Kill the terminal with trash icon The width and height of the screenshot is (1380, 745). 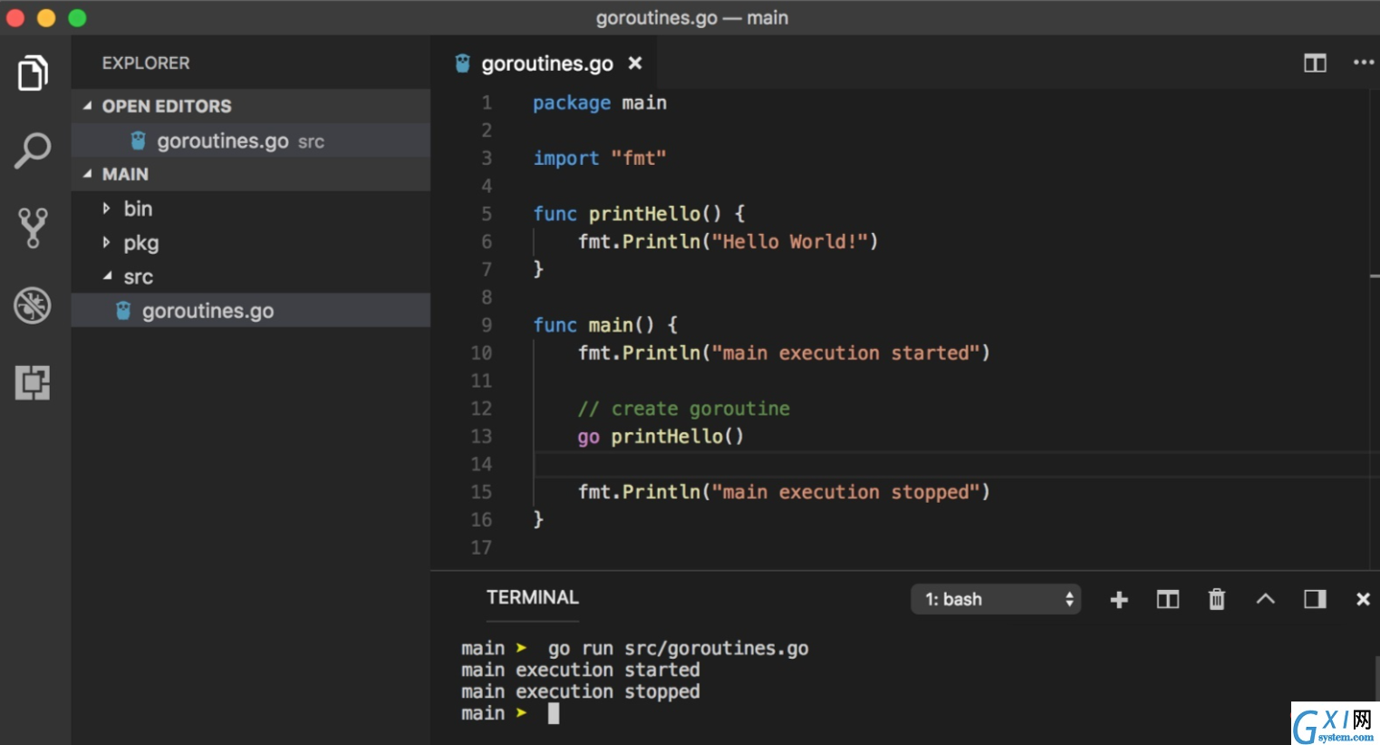pos(1217,599)
